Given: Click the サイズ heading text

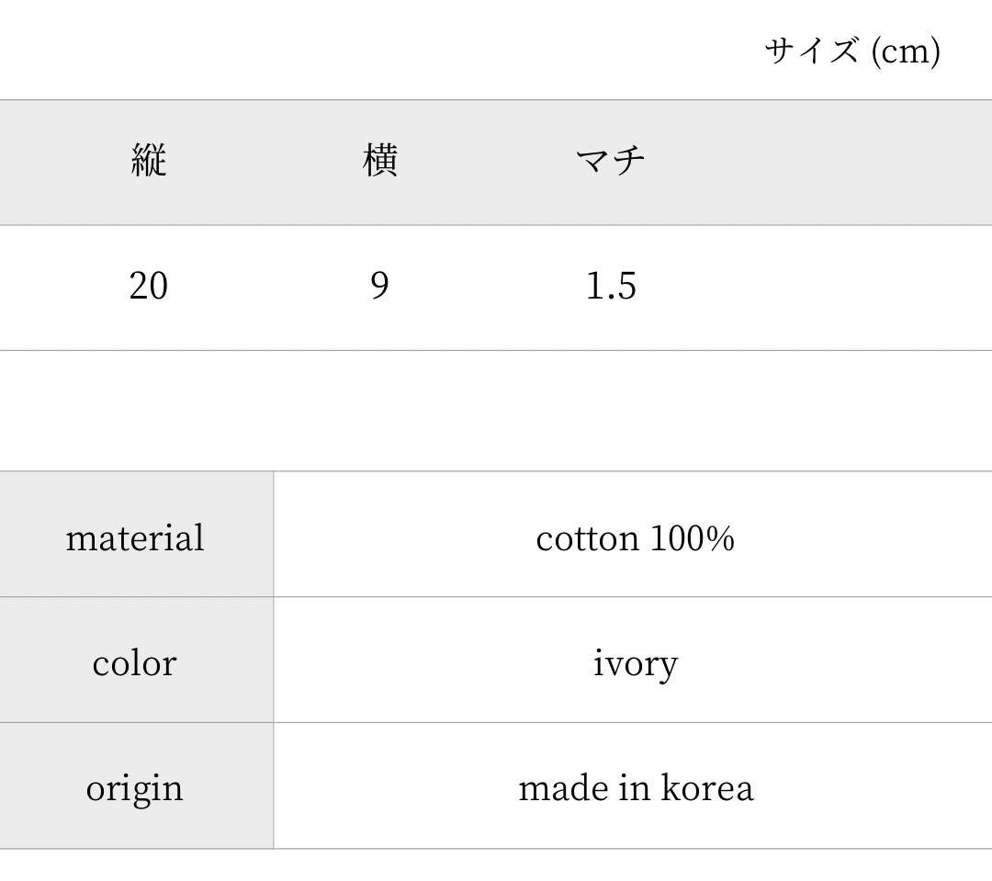Looking at the screenshot, I should tap(811, 51).
